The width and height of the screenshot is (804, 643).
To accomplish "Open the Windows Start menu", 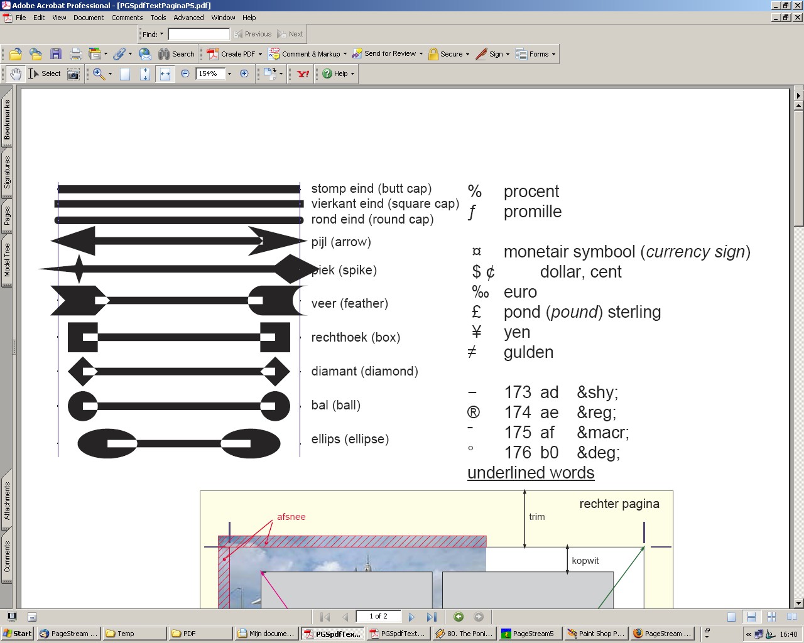I will [18, 634].
